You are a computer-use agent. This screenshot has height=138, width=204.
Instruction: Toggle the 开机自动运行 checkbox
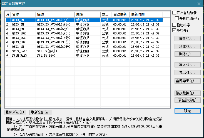tap(177, 18)
